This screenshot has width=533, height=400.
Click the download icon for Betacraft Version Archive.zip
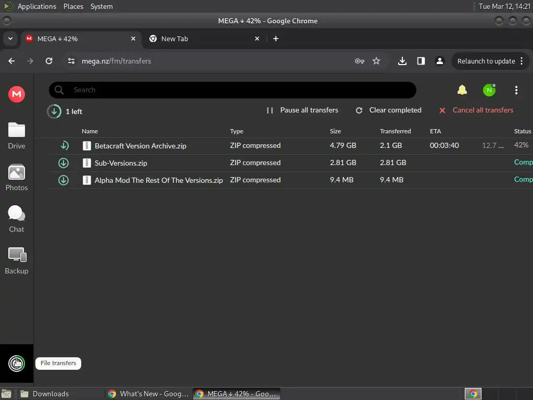[64, 146]
